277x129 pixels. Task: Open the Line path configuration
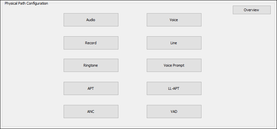[x=174, y=43]
